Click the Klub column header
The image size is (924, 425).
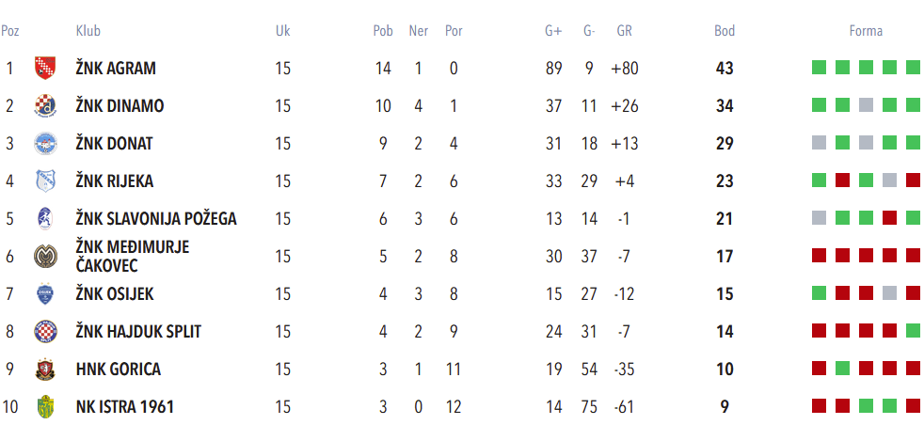[x=88, y=31]
